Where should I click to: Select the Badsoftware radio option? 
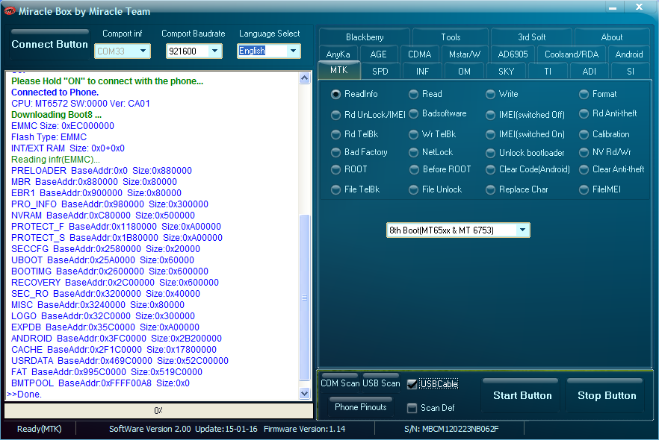pos(414,113)
